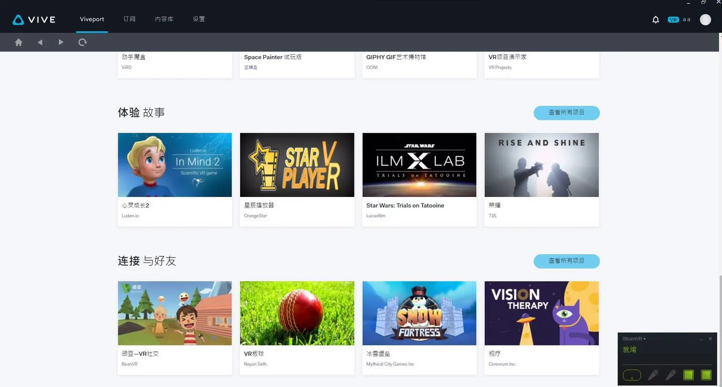Image resolution: width=722 pixels, height=387 pixels.
Task: Reload the page with refresh icon
Action: (x=83, y=42)
